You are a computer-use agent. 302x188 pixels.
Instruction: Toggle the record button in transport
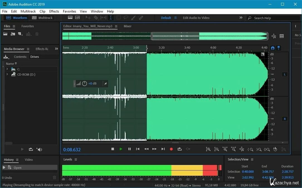point(171,149)
